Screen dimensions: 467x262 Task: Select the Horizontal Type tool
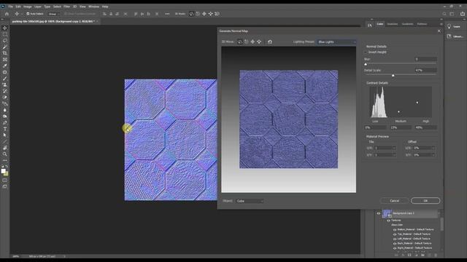pos(5,129)
